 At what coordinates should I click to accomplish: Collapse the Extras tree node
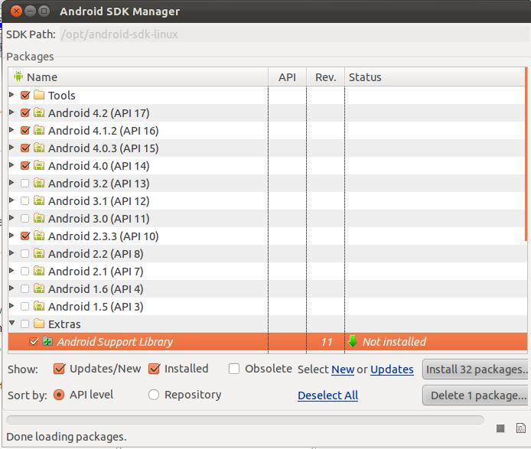point(11,323)
